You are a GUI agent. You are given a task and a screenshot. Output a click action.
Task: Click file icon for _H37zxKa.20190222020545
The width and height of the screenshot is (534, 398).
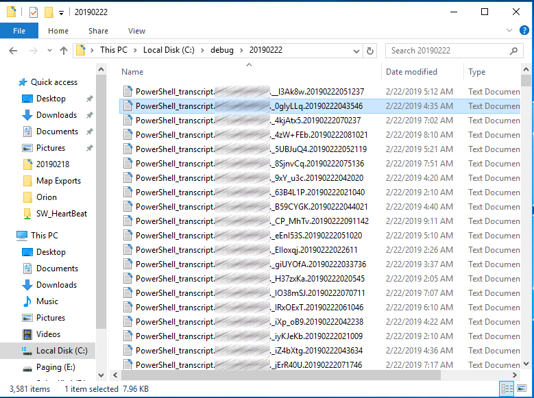click(x=128, y=279)
